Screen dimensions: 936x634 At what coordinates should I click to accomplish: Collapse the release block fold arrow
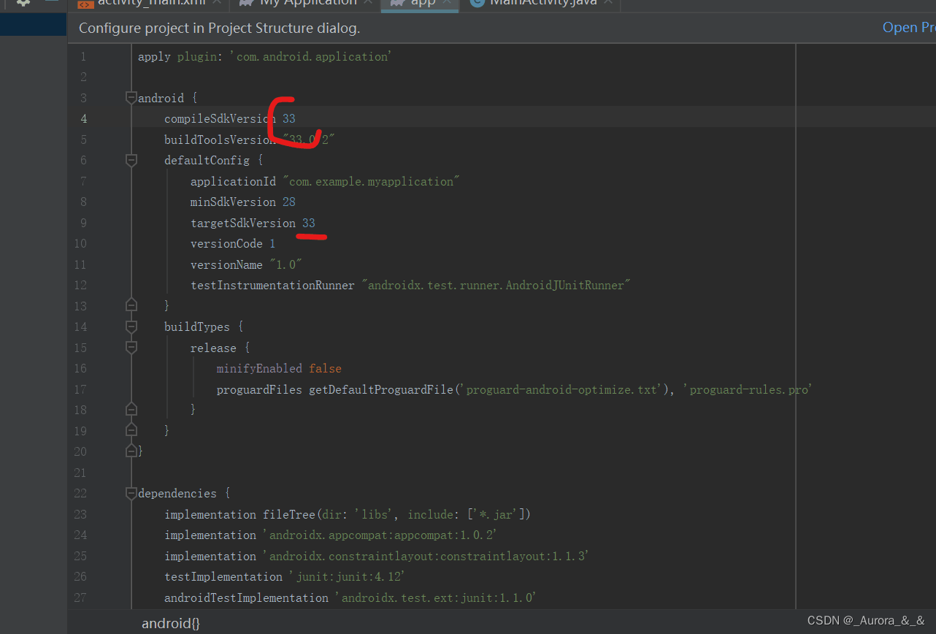pos(131,347)
